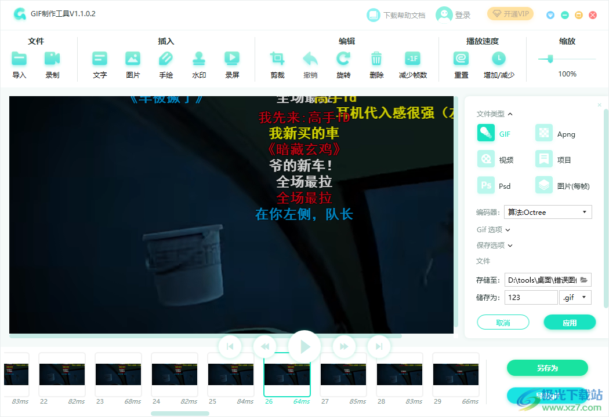Step back to the previous frame
Viewport: 609px width, 417px height.
coord(265,346)
